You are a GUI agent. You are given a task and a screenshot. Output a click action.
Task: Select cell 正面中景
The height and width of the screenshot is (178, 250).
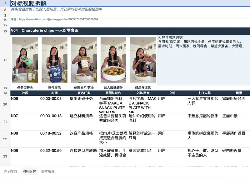click(236, 122)
